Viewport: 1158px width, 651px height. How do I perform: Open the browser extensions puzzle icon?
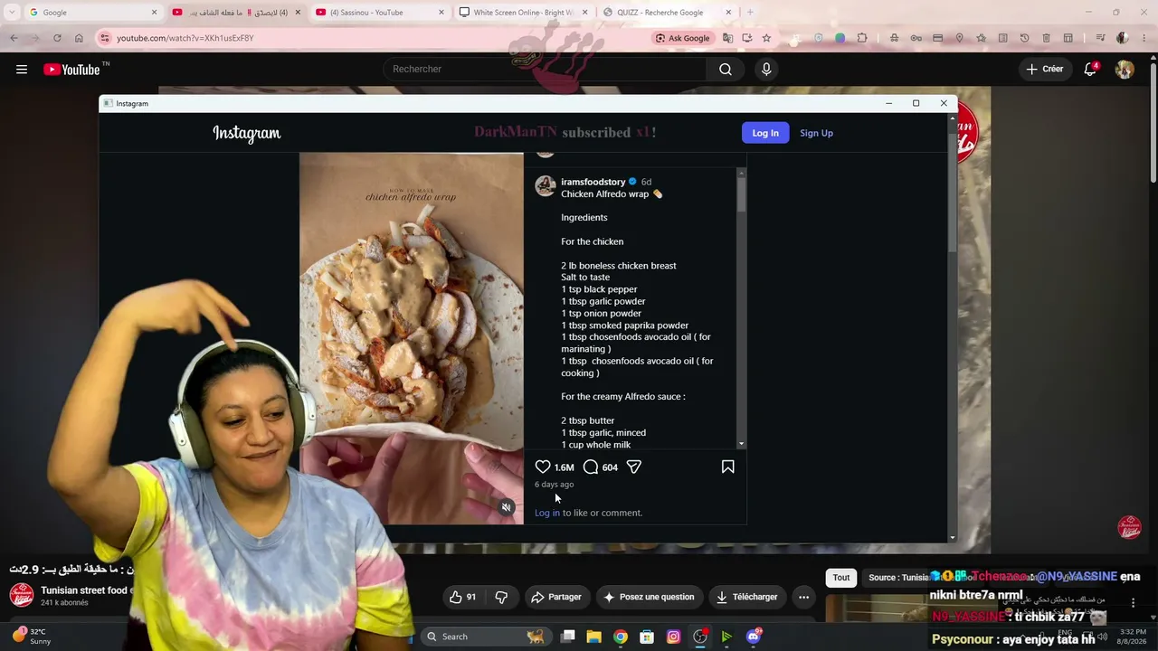pyautogui.click(x=862, y=38)
